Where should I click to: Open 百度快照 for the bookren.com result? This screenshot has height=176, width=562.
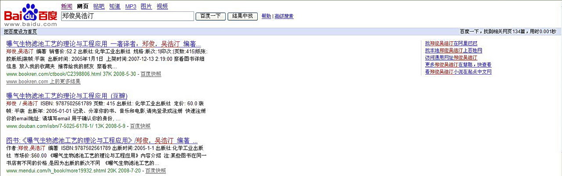coord(151,74)
